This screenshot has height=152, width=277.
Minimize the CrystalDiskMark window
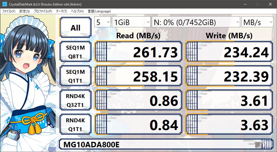pyautogui.click(x=245, y=4)
